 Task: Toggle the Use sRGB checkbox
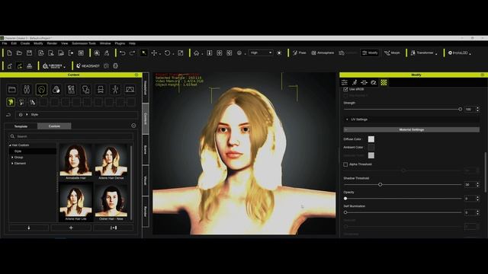coord(345,89)
